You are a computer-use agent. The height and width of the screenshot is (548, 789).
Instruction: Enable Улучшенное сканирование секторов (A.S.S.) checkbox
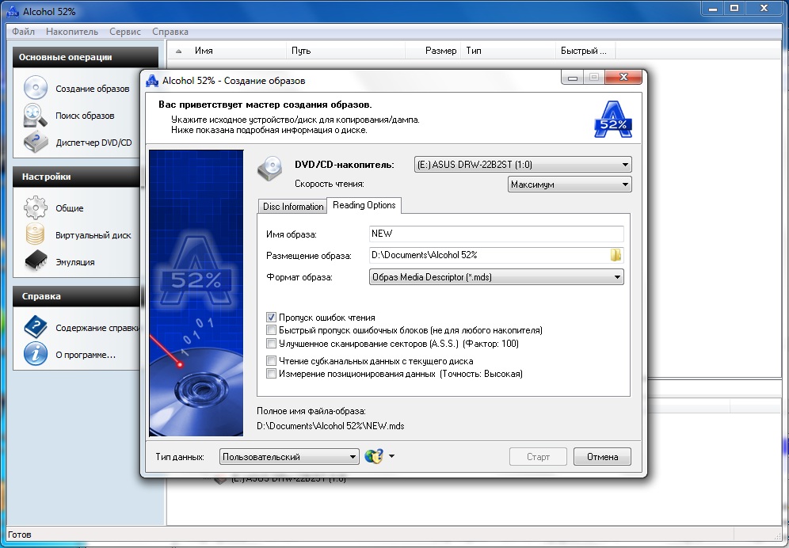tap(271, 344)
